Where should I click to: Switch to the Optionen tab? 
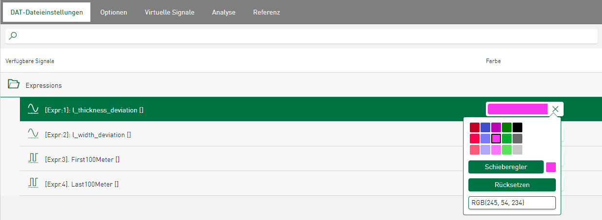click(114, 12)
